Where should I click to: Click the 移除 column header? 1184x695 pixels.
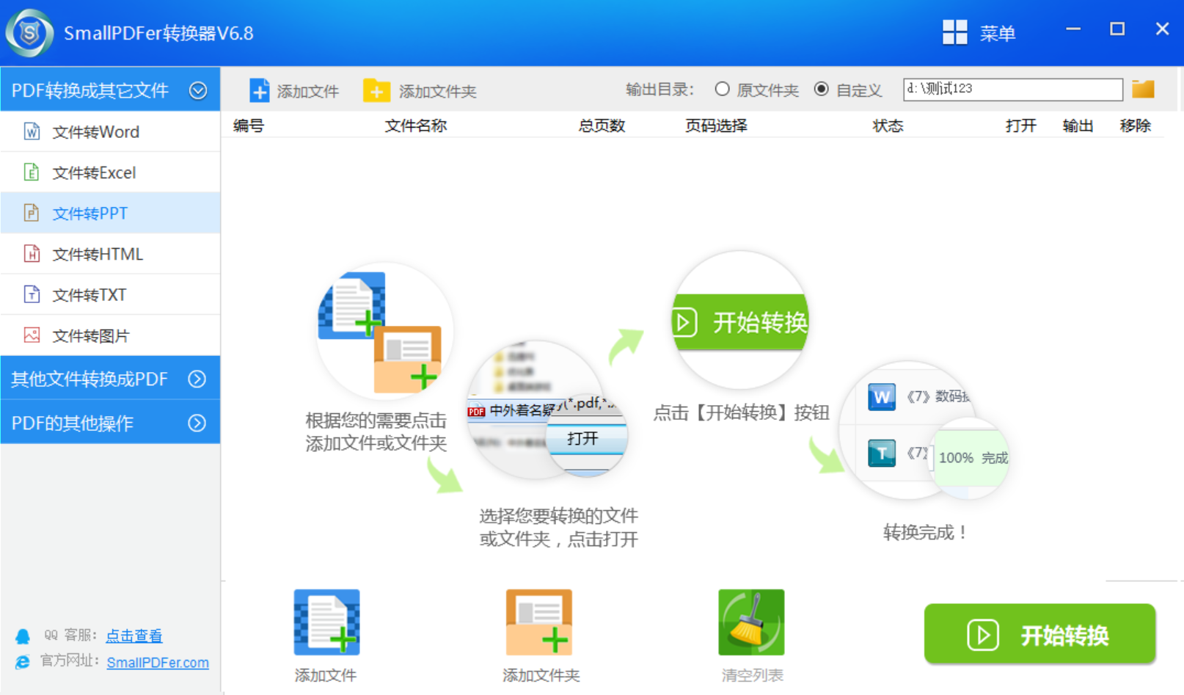pos(1135,125)
